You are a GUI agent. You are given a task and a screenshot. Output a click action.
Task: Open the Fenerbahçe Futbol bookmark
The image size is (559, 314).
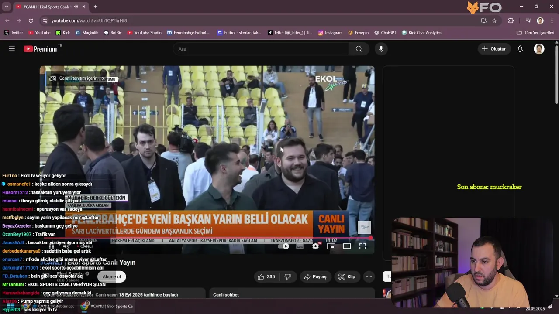(x=188, y=33)
